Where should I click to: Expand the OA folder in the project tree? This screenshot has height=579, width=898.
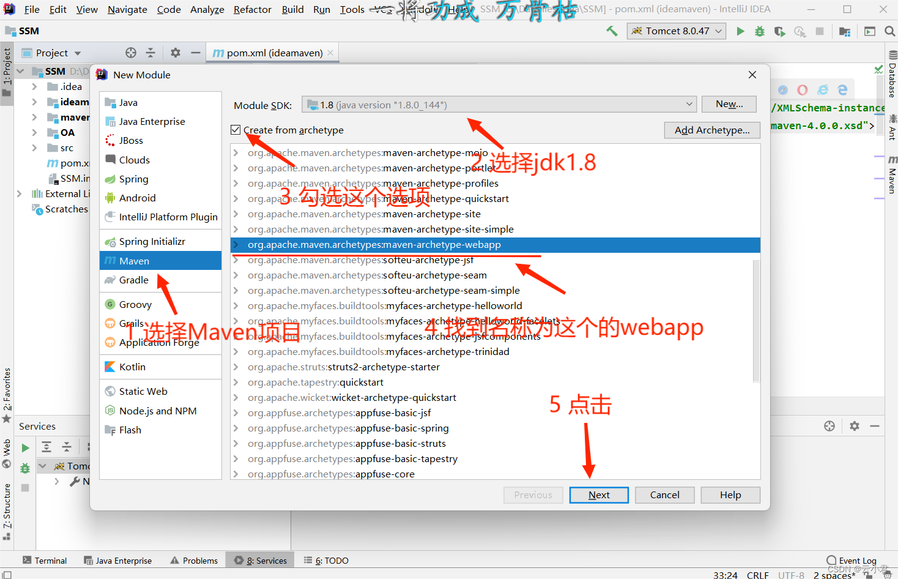coord(35,133)
